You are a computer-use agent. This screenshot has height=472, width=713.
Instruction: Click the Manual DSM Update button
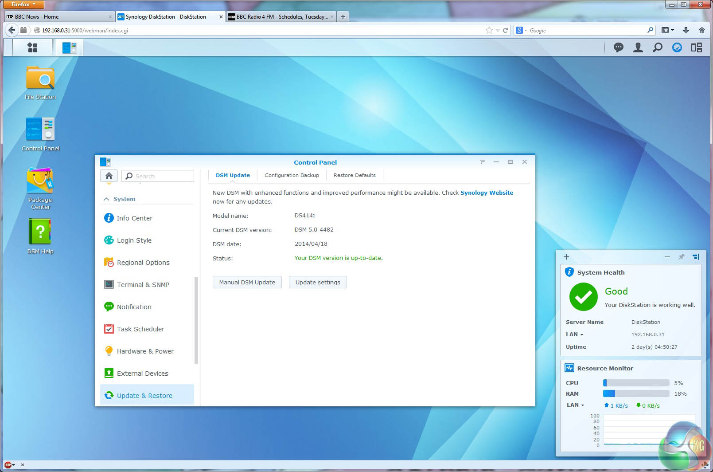[x=247, y=282]
